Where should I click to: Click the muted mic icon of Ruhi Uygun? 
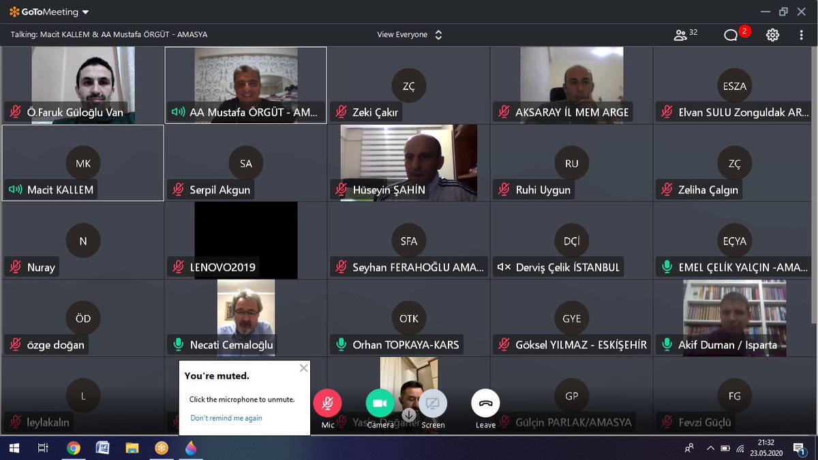pos(504,189)
